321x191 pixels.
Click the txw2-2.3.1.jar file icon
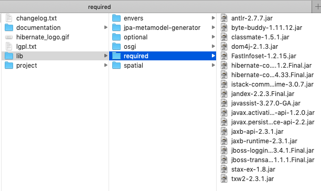pos(224,178)
